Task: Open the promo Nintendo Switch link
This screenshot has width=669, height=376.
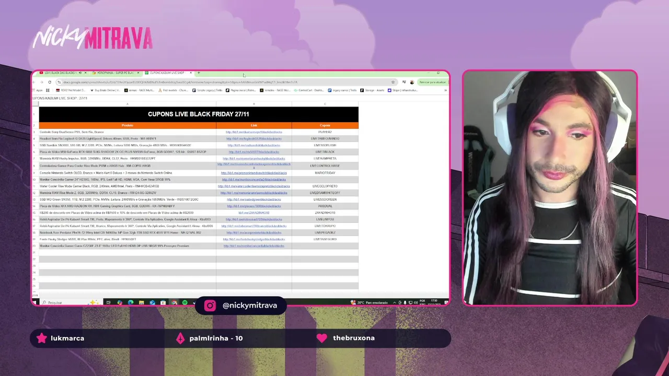Action: [x=254, y=173]
